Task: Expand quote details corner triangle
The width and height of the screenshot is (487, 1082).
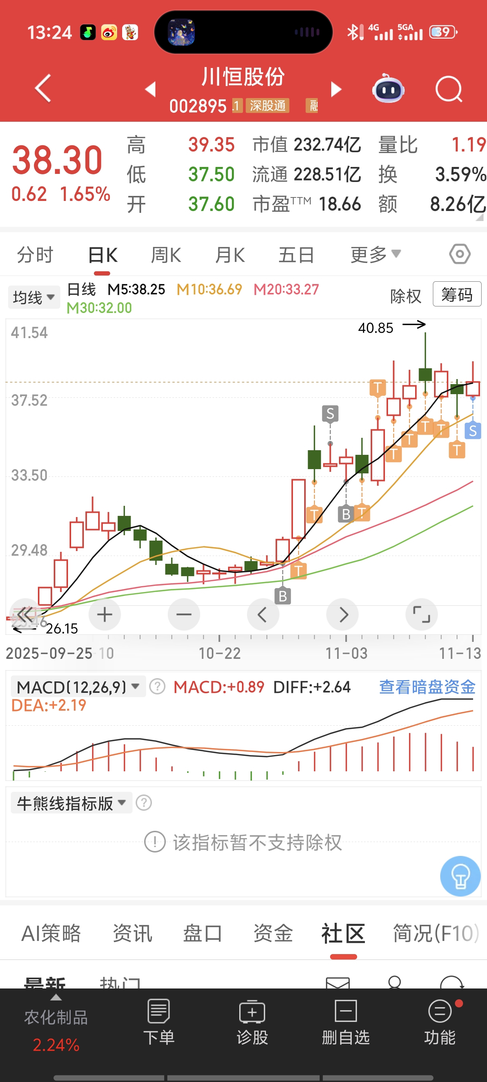Action: 480,217
